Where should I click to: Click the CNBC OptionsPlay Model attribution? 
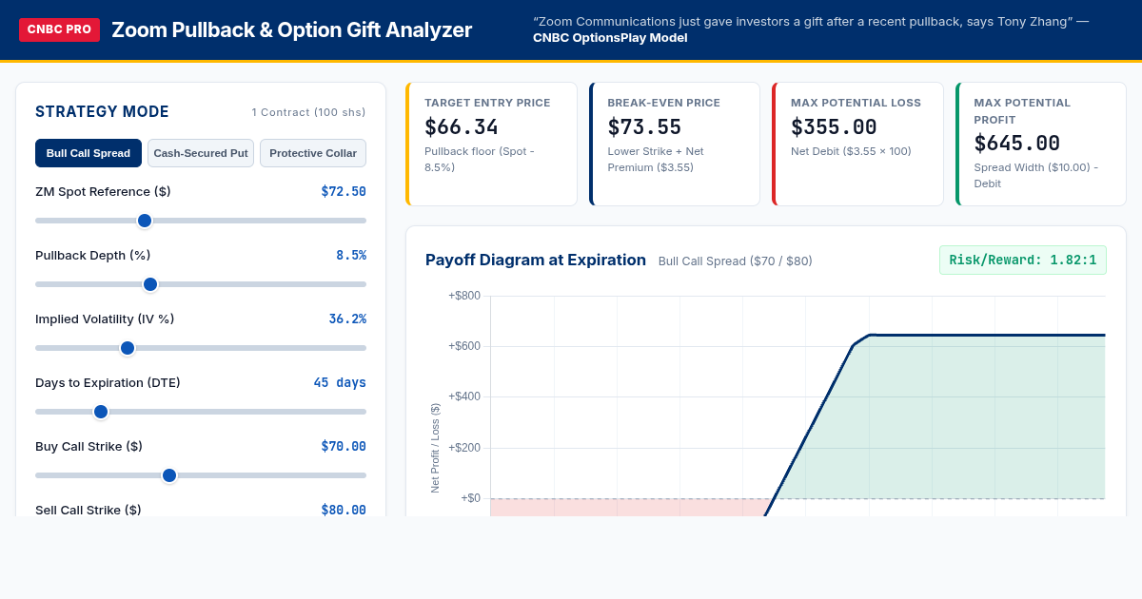pos(610,38)
